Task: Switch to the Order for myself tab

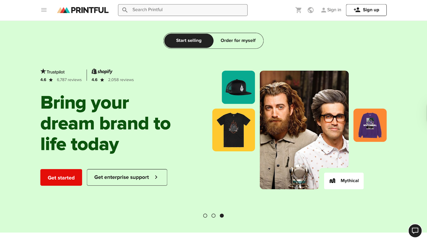Action: coord(238,41)
